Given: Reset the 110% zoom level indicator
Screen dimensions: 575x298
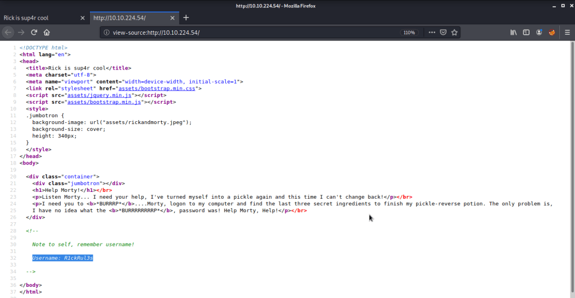Looking at the screenshot, I should point(408,33).
